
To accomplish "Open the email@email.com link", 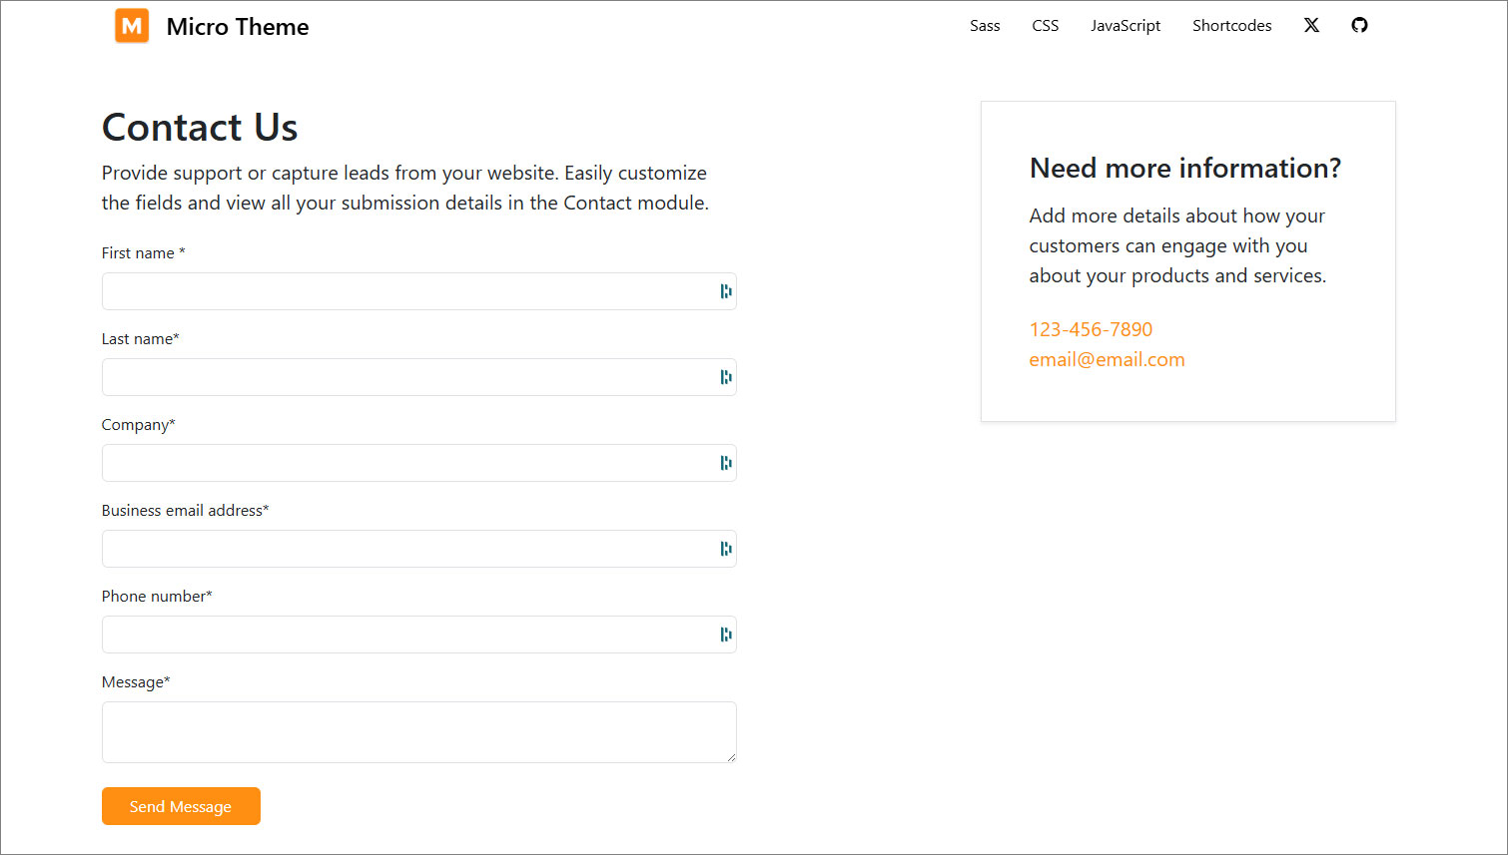I will 1107,359.
